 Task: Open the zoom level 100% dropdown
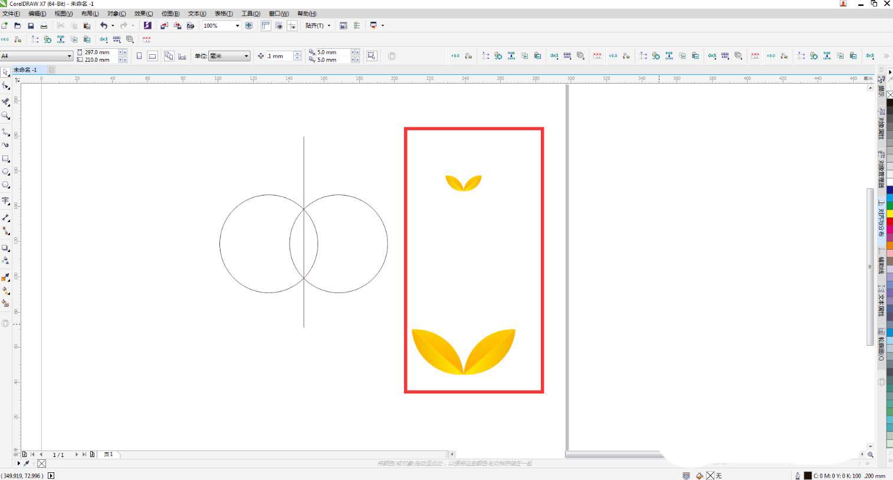click(x=237, y=26)
